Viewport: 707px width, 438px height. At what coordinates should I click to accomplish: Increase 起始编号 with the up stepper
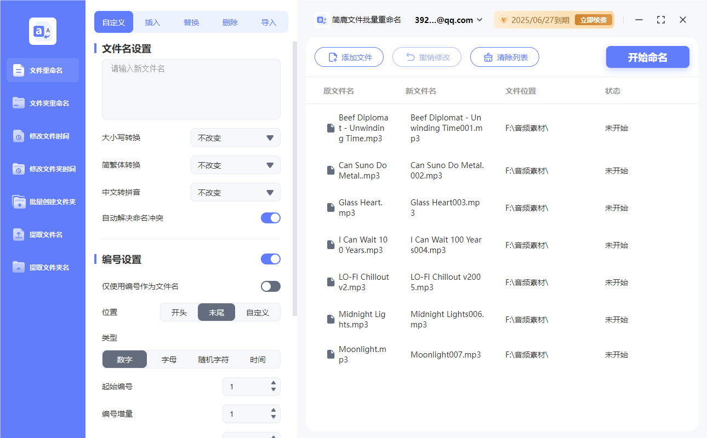272,383
